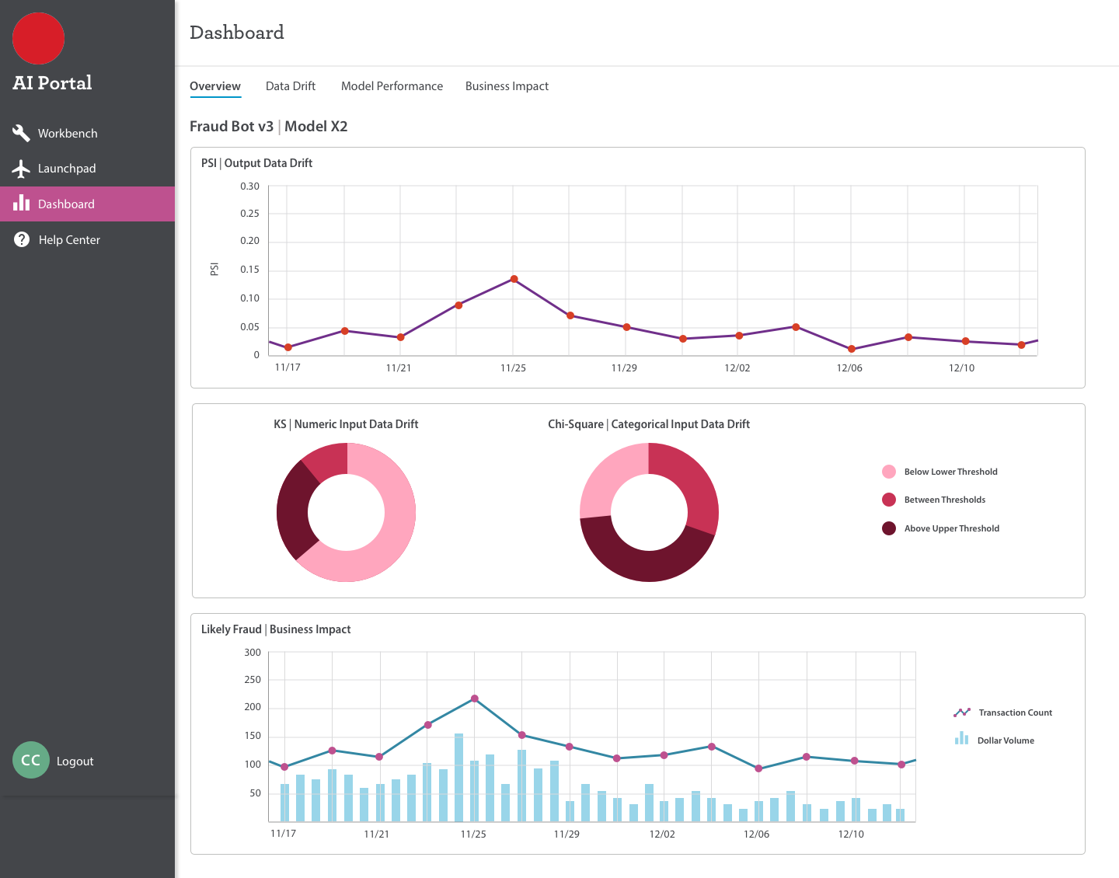
Task: Open Help Center question mark icon
Action: pos(21,239)
